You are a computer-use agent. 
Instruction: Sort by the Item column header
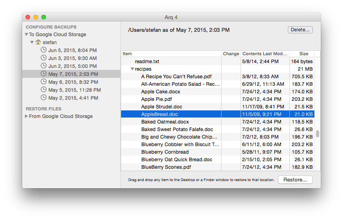171,54
